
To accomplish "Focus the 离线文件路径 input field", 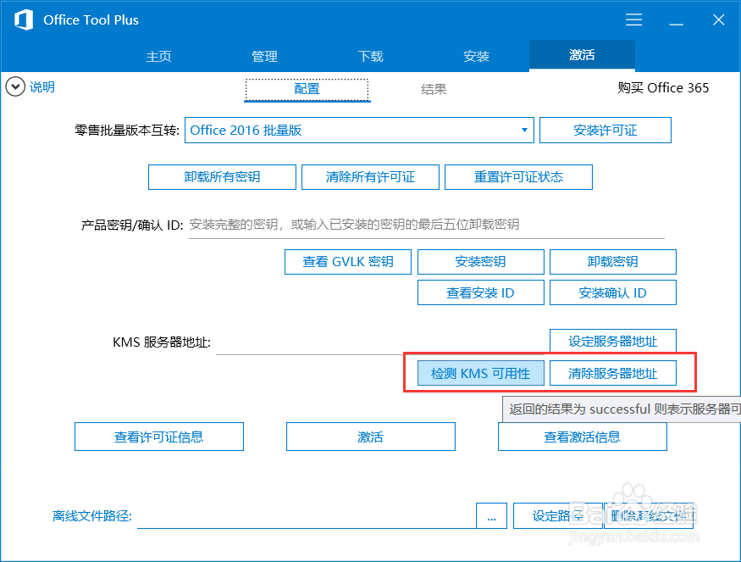I will pyautogui.click(x=307, y=516).
